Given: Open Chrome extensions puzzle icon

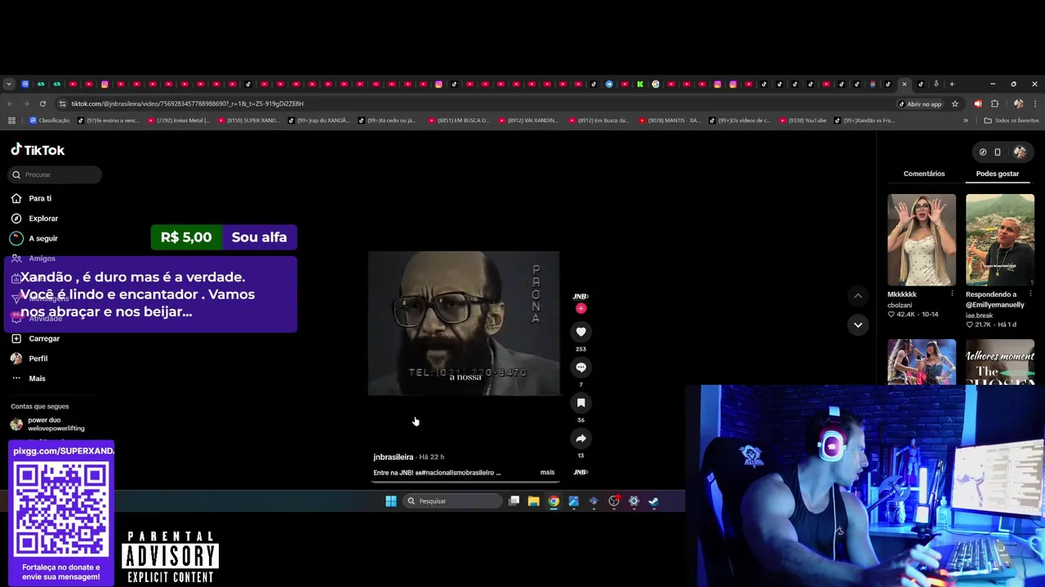Looking at the screenshot, I should (994, 104).
